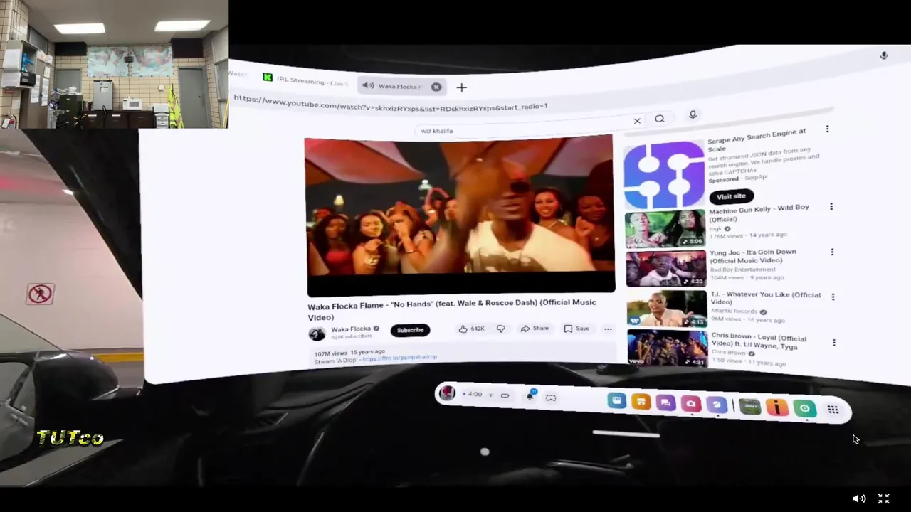
Task: Open the 'Chris Brown - Loyal' title
Action: tap(759, 342)
